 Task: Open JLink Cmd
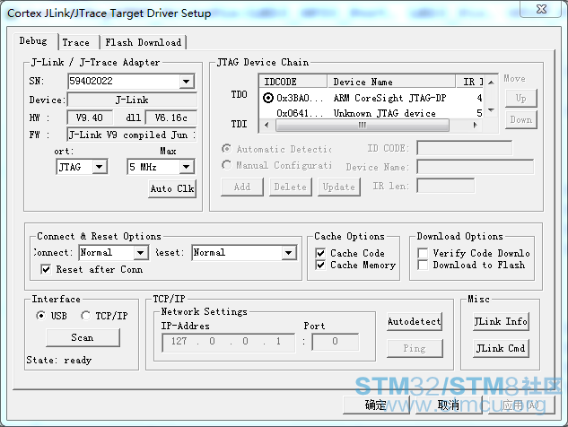501,348
